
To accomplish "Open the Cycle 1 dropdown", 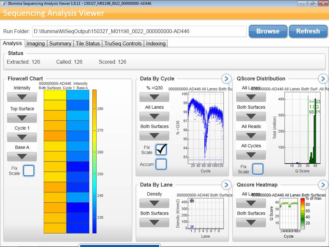I will tap(22, 137).
